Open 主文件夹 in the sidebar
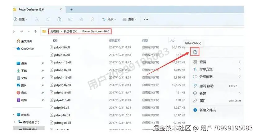Viewport: 257px width, 136px height. tap(25, 41)
